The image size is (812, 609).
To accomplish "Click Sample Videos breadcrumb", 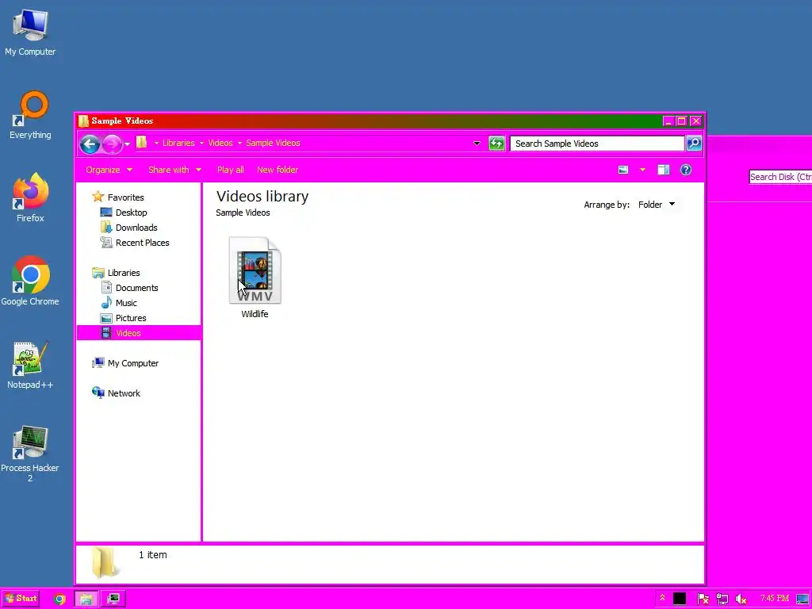I will pos(273,143).
